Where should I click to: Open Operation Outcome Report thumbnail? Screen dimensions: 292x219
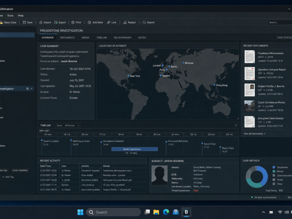tap(250, 73)
